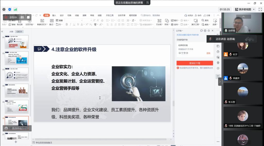
Task: Click the red 登录后下载 button
Action: 195,63
